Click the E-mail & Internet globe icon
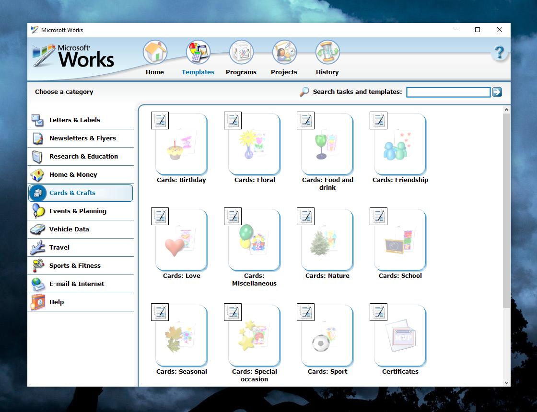Image resolution: width=537 pixels, height=412 pixels. tap(38, 284)
